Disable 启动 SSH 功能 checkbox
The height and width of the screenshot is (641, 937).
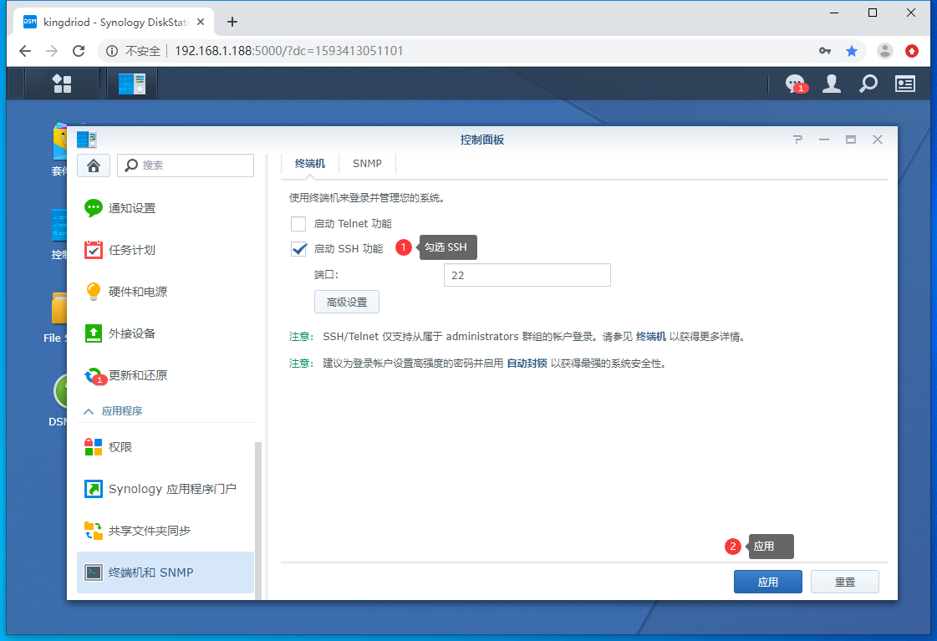[x=298, y=247]
